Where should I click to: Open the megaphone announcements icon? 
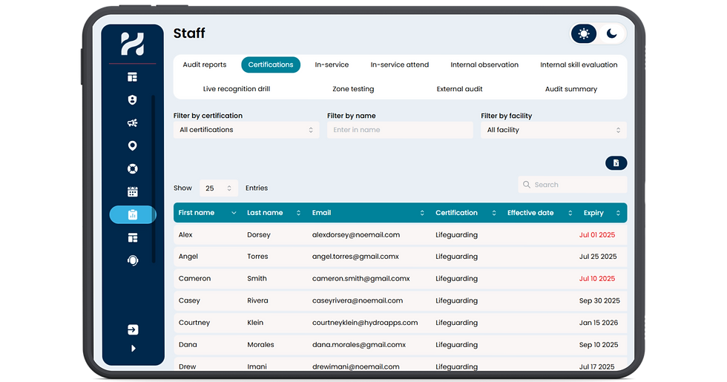tap(133, 123)
